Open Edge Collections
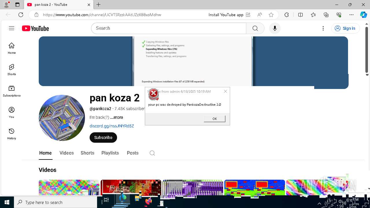This screenshot has width=370, height=208. click(326, 15)
